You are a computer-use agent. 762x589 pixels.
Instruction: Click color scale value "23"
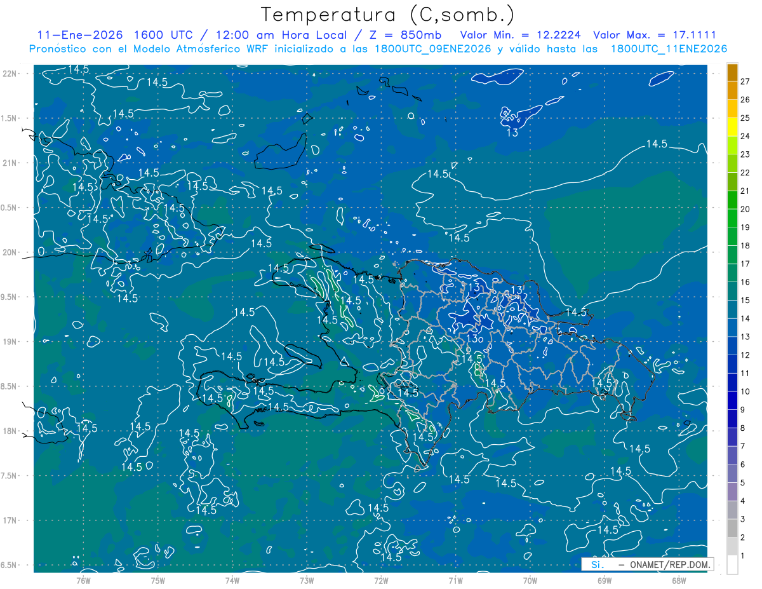pyautogui.click(x=745, y=154)
